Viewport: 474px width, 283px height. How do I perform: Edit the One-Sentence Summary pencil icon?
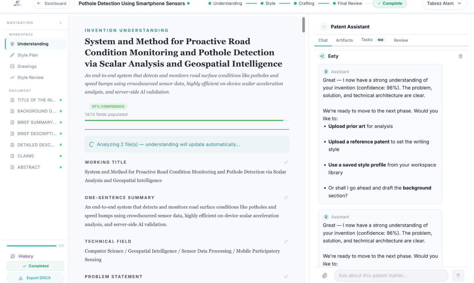(286, 198)
